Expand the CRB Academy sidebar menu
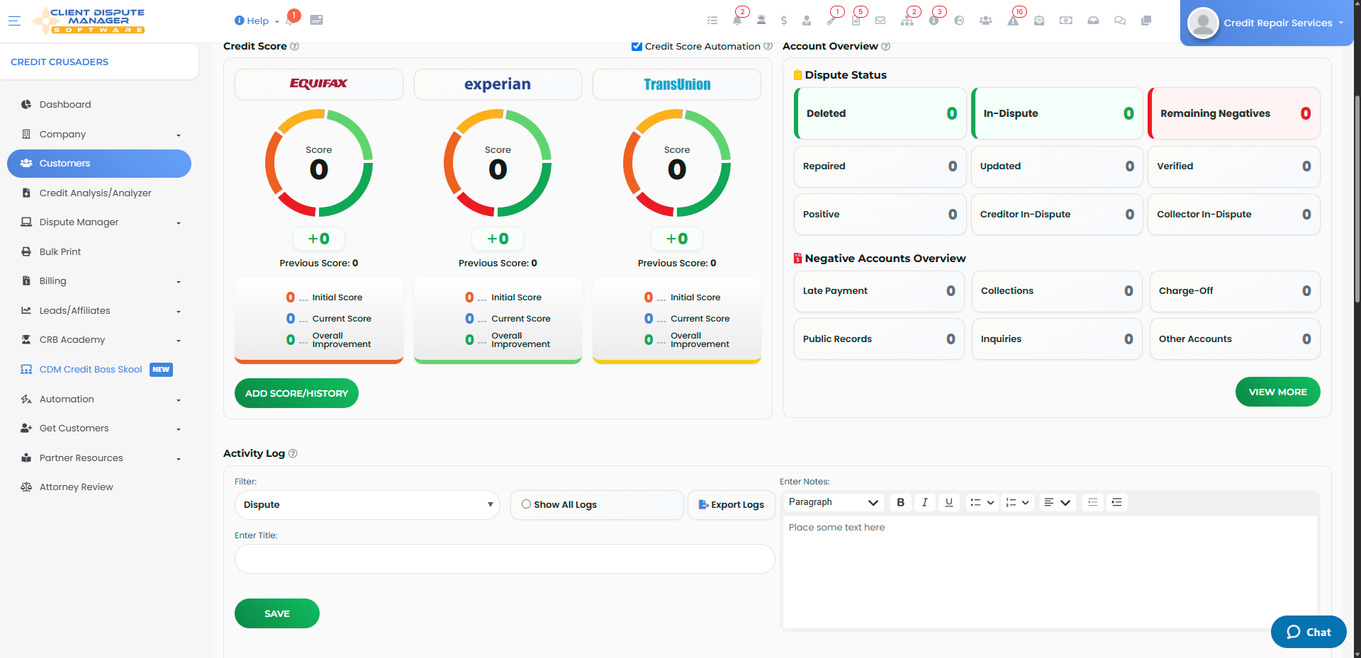1361x658 pixels. [x=99, y=340]
